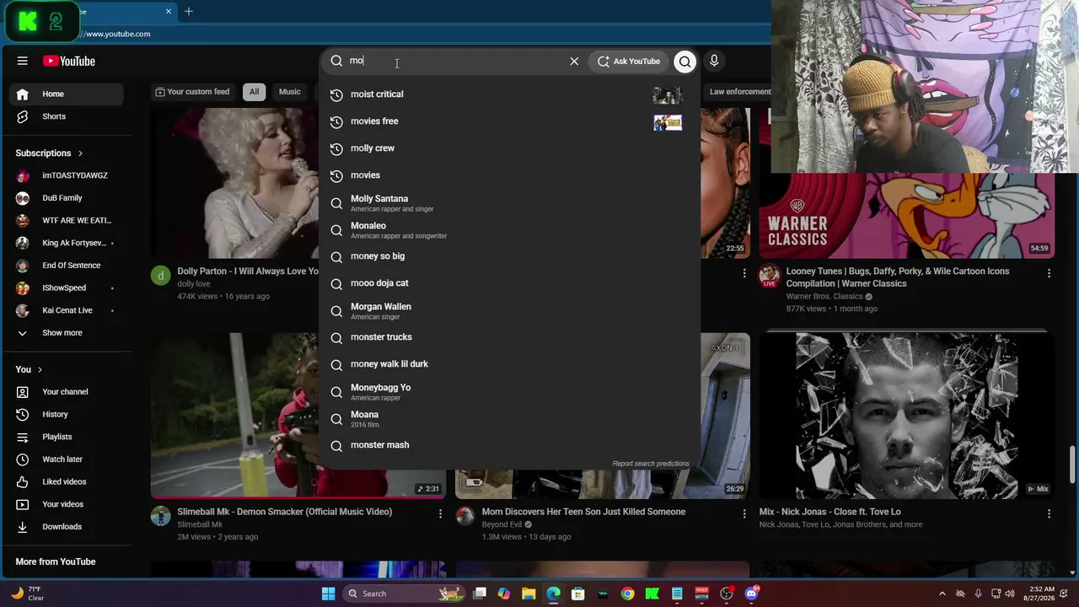Screen dimensions: 1079x607
Task: Open Home in the sidebar
Action: (67, 94)
